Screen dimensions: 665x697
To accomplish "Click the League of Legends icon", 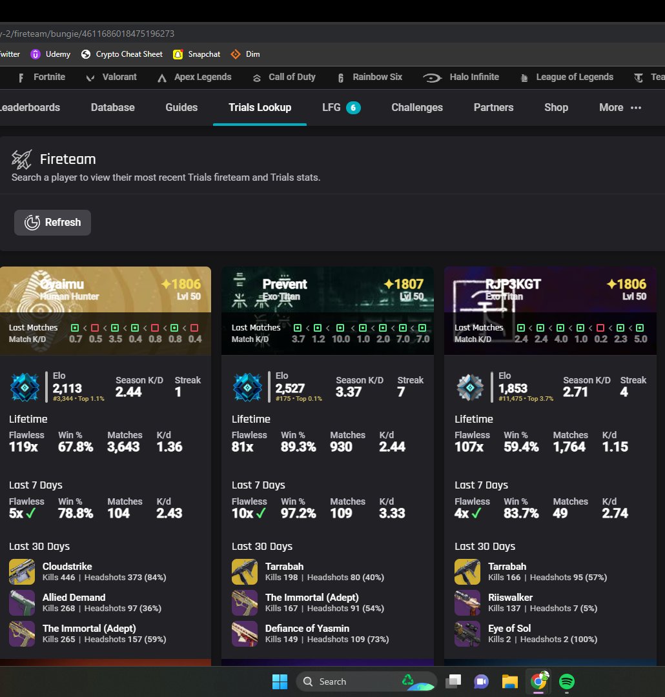I will [524, 78].
